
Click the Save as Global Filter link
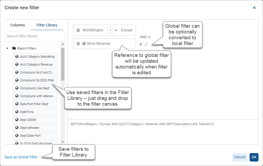click(21, 157)
